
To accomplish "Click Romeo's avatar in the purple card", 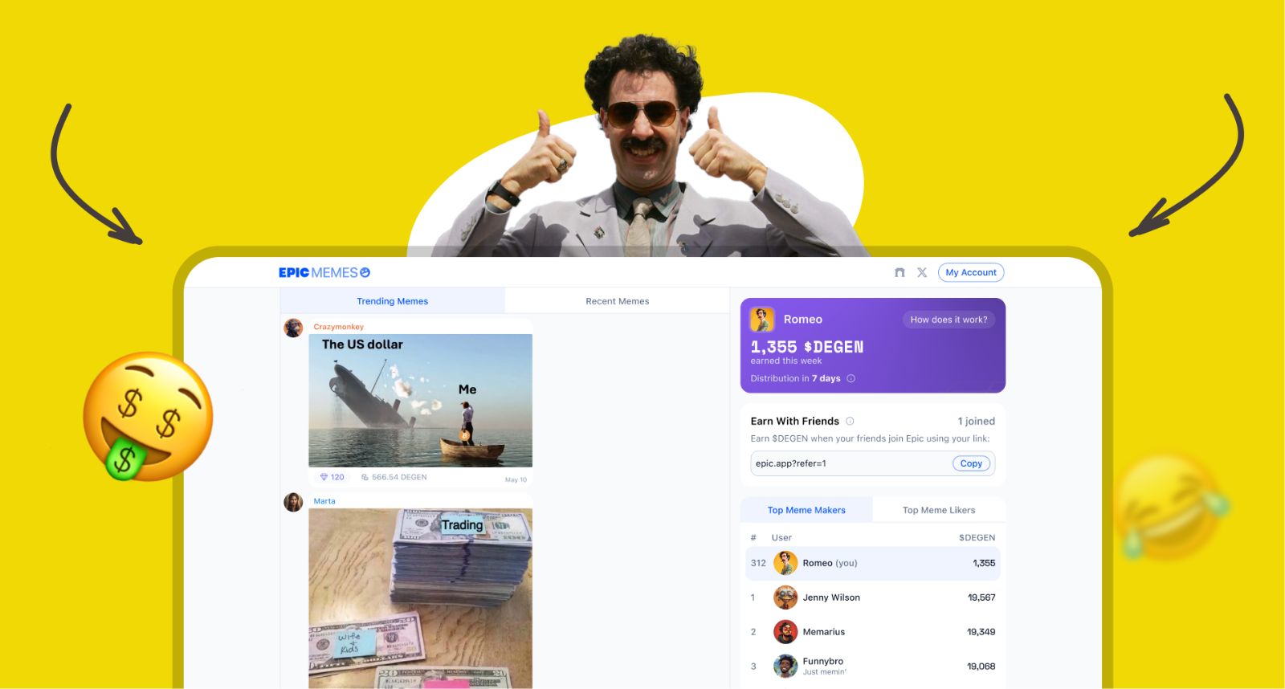I will click(762, 320).
